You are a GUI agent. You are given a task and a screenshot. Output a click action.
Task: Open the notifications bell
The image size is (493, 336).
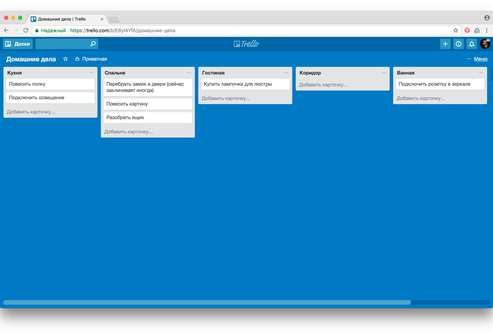point(472,44)
